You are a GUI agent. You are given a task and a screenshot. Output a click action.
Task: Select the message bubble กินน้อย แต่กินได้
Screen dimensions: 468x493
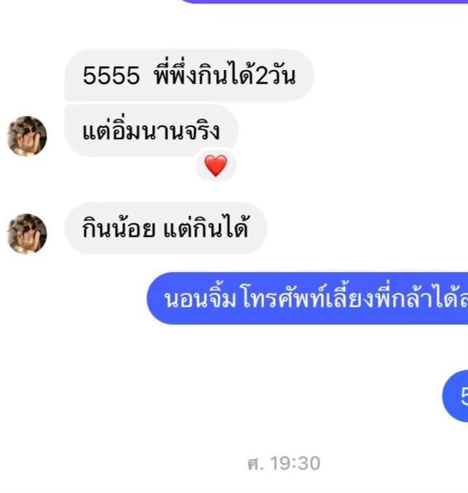[x=165, y=228]
